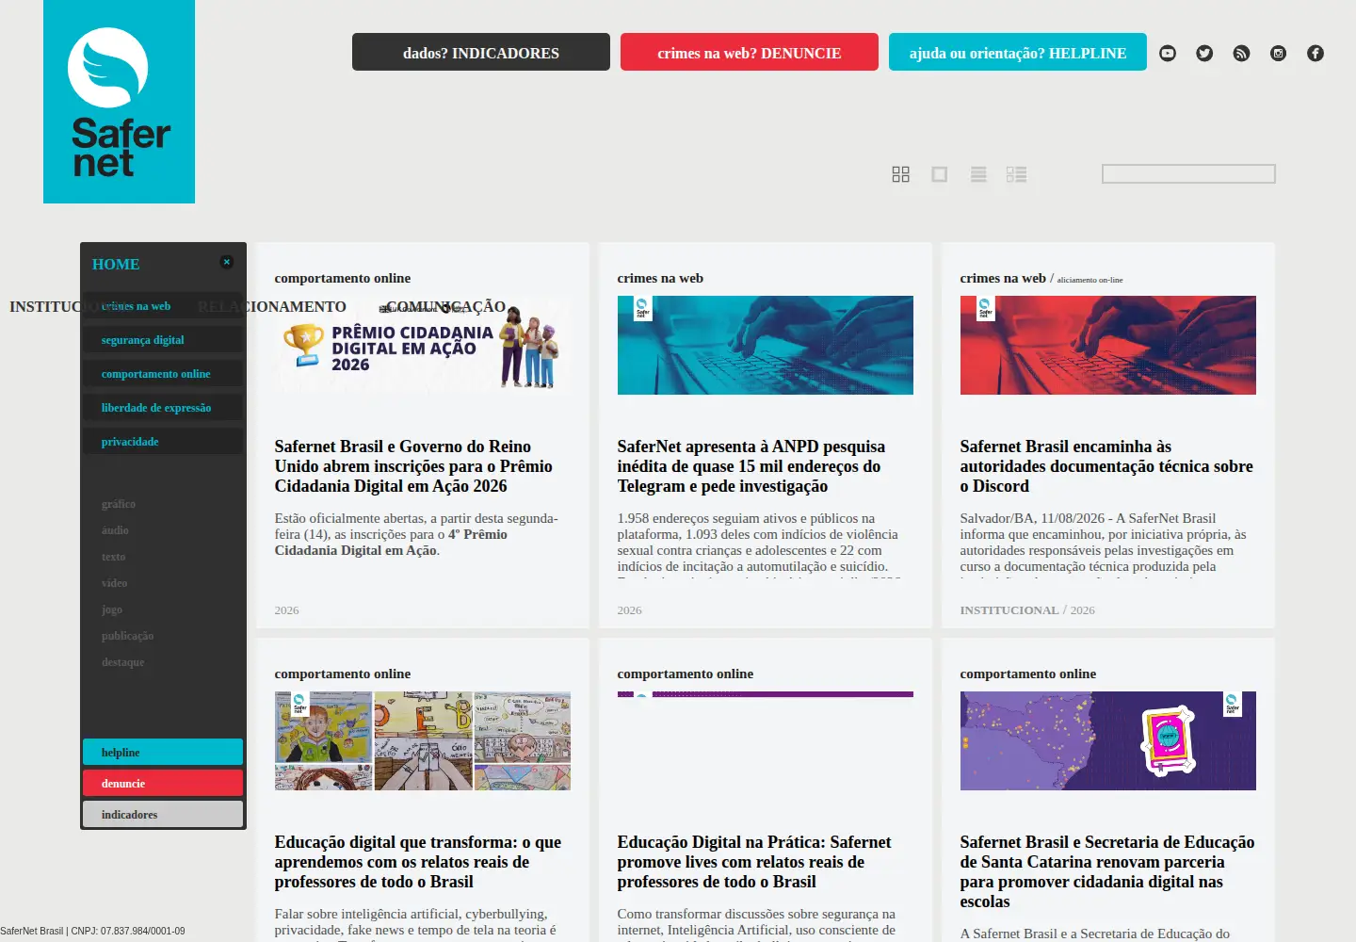Screen dimensions: 1356x942
Task: Open the YouTube social icon
Action: point(1168,54)
